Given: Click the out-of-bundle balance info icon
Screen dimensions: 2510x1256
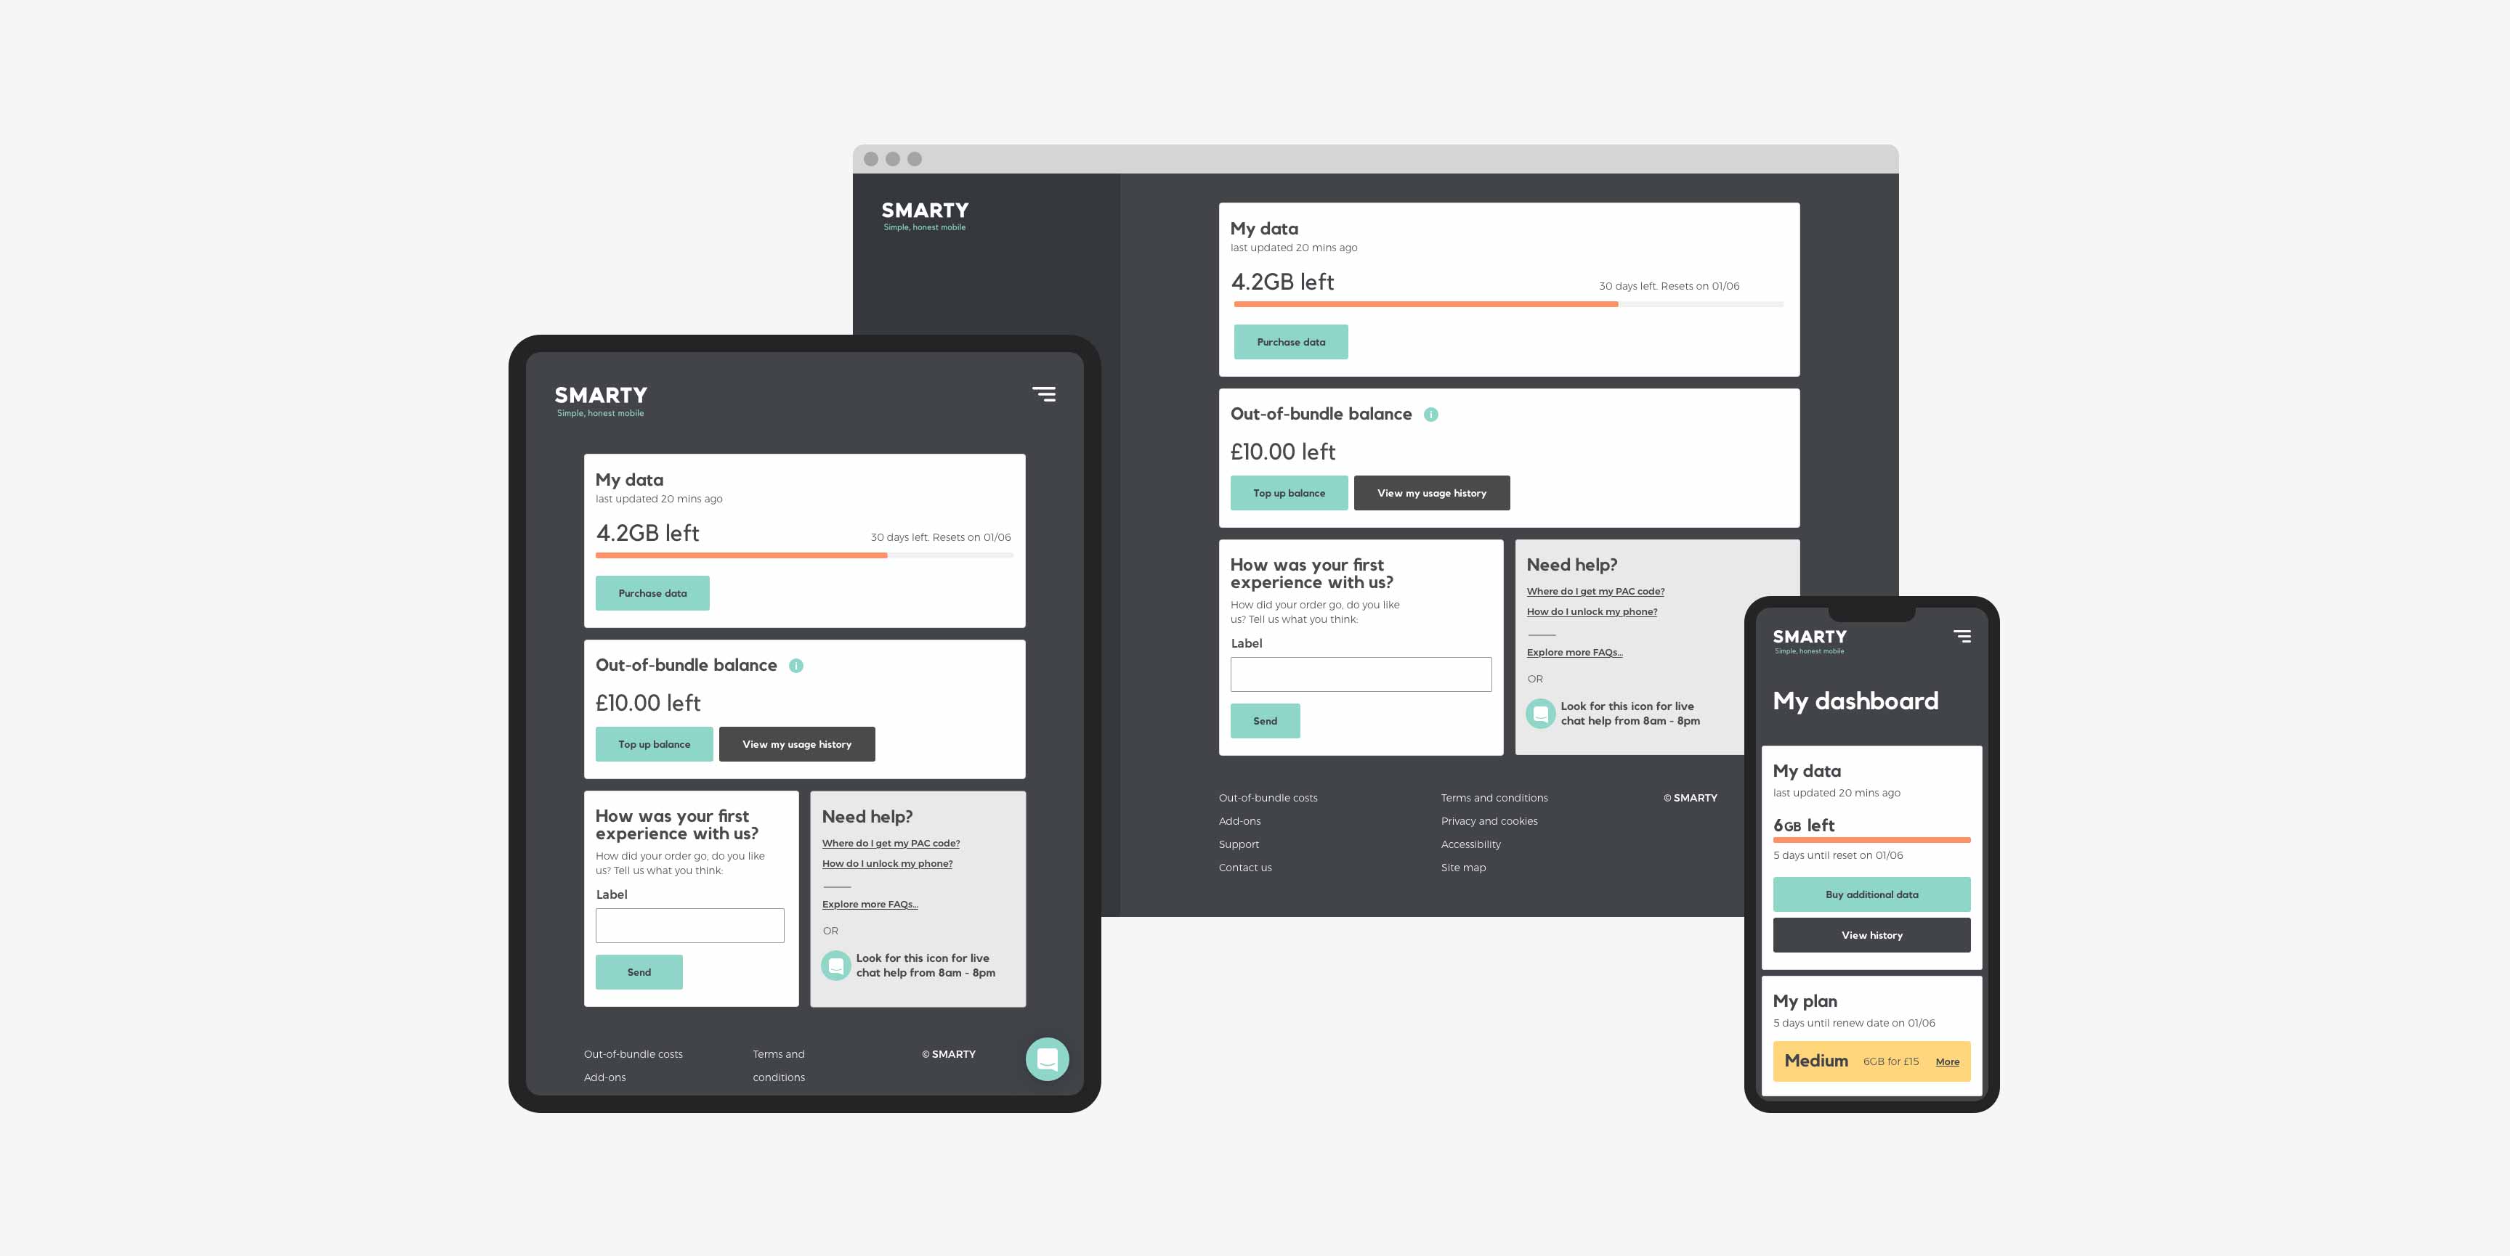Looking at the screenshot, I should click(1430, 413).
